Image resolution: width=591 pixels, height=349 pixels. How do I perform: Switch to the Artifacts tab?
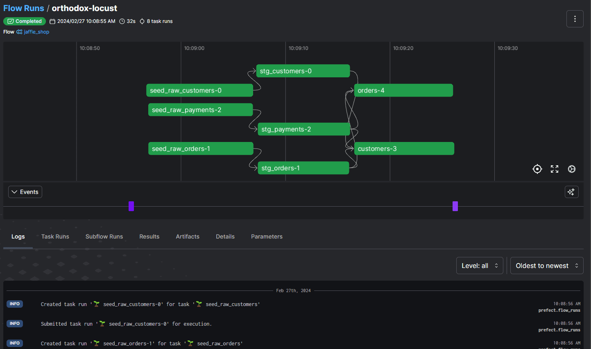point(188,236)
